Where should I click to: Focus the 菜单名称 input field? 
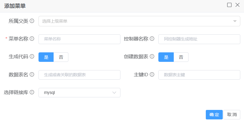tap(79, 39)
